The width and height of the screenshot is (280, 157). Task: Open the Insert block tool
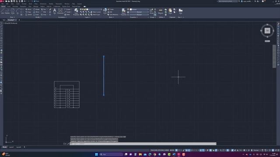tap(105, 11)
